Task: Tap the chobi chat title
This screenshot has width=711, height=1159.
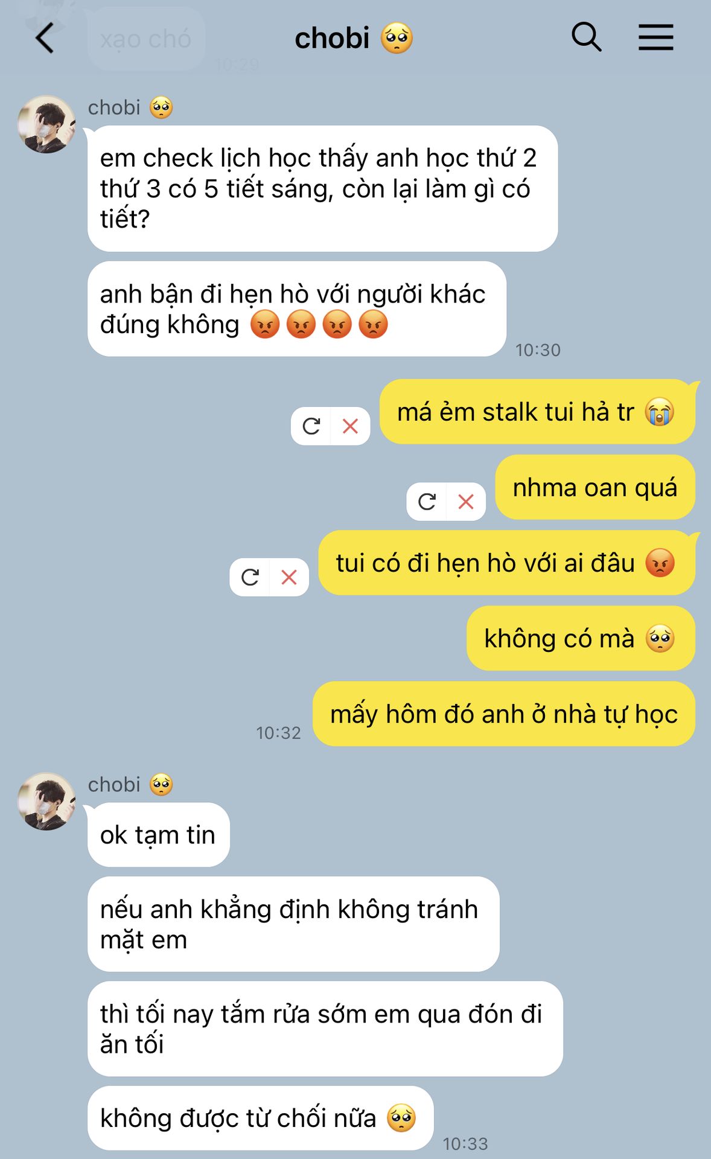Action: coord(354,38)
